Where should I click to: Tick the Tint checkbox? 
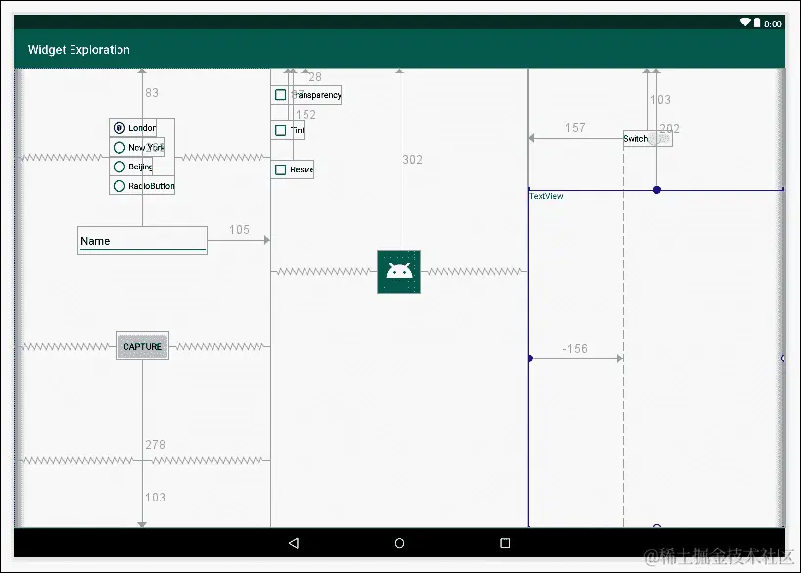tap(288, 130)
